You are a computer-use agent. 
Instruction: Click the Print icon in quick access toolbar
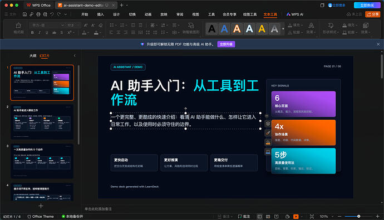coord(38,14)
